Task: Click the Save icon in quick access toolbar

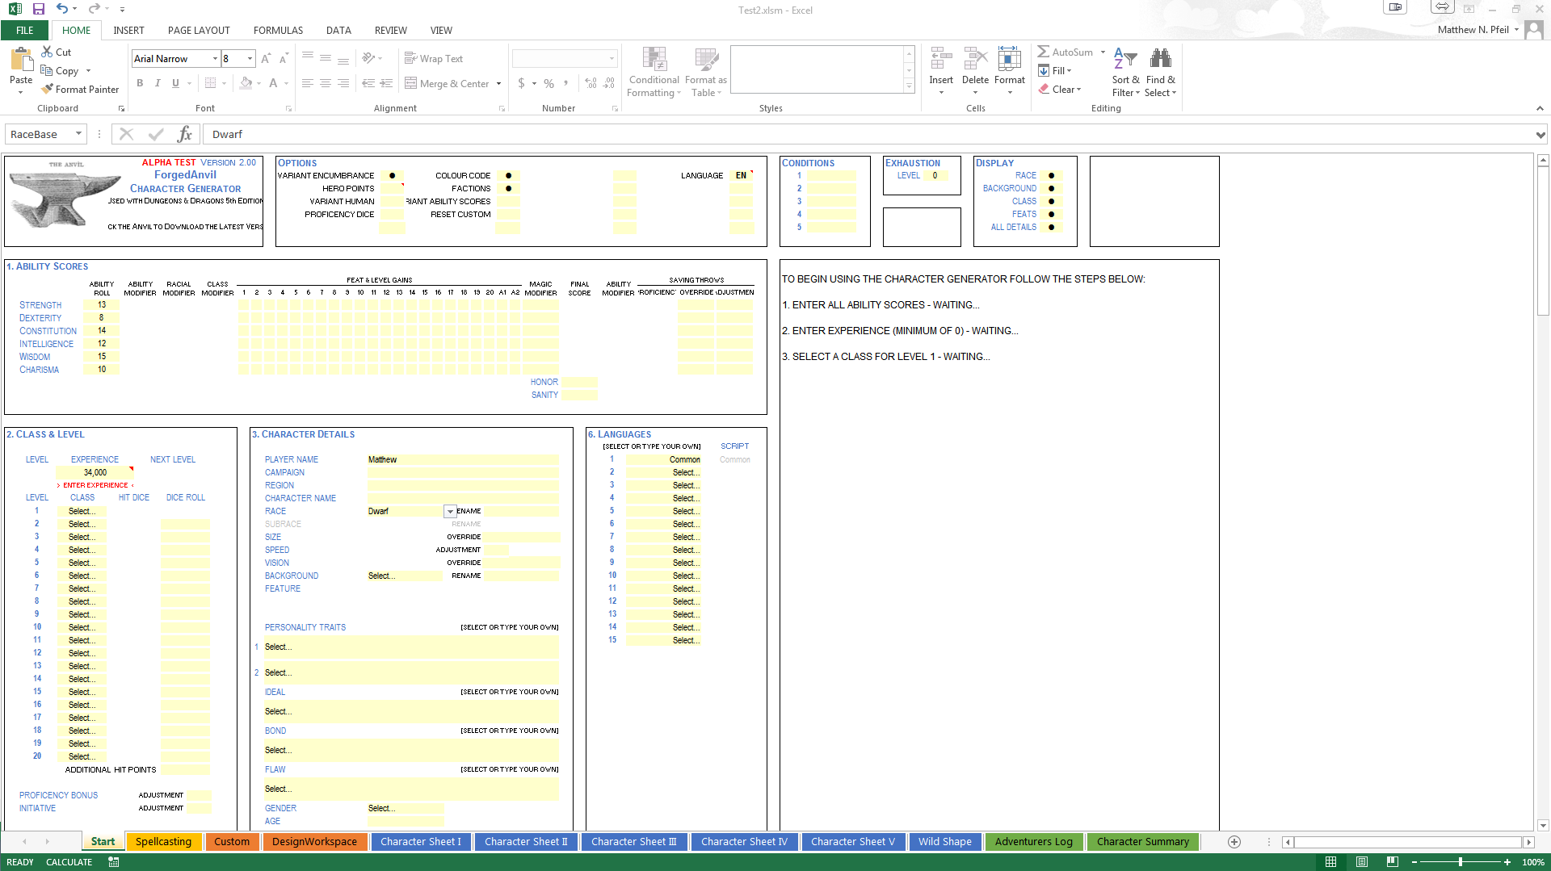Action: (x=38, y=9)
